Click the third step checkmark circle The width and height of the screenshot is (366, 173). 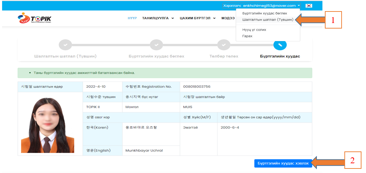(x=224, y=45)
